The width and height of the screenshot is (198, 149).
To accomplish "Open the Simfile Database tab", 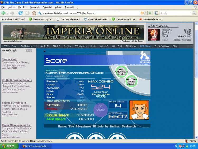I will (x=29, y=46).
